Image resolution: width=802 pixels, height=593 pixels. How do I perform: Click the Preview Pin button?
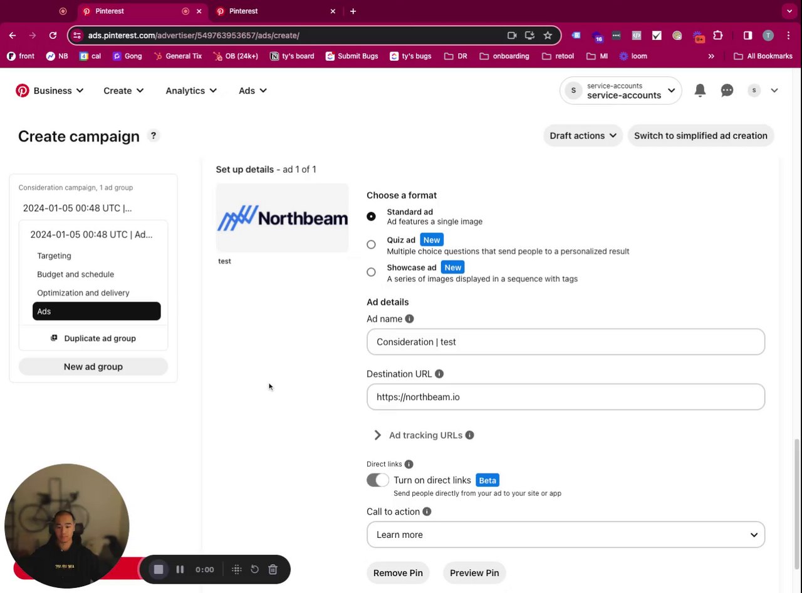tap(474, 573)
